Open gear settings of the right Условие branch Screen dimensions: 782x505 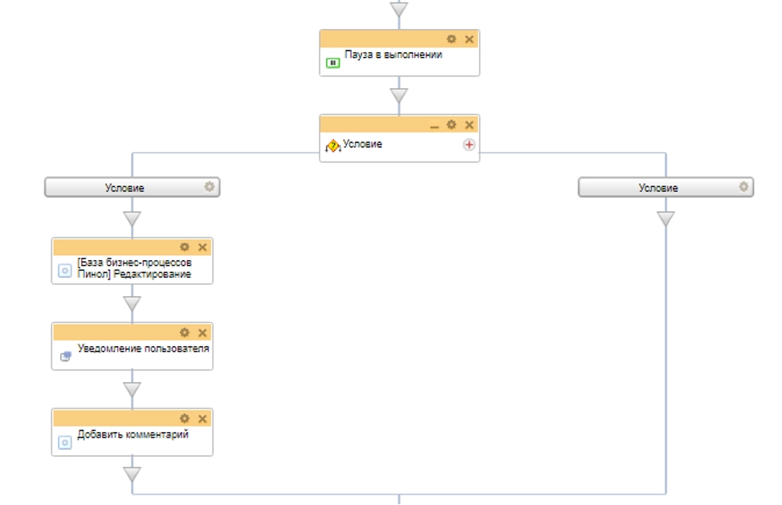point(743,187)
